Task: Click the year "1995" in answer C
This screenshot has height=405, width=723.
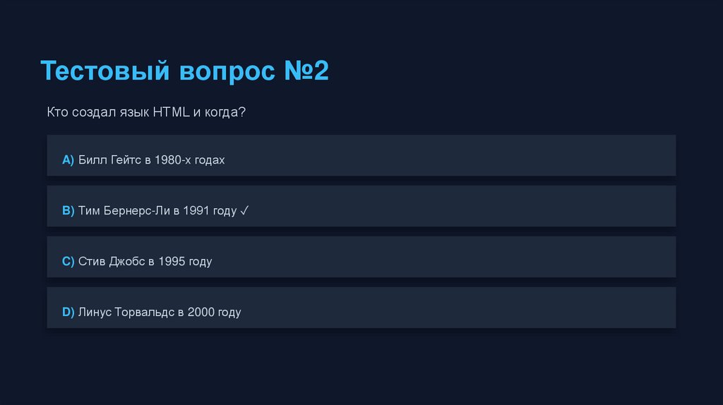Action: click(172, 262)
